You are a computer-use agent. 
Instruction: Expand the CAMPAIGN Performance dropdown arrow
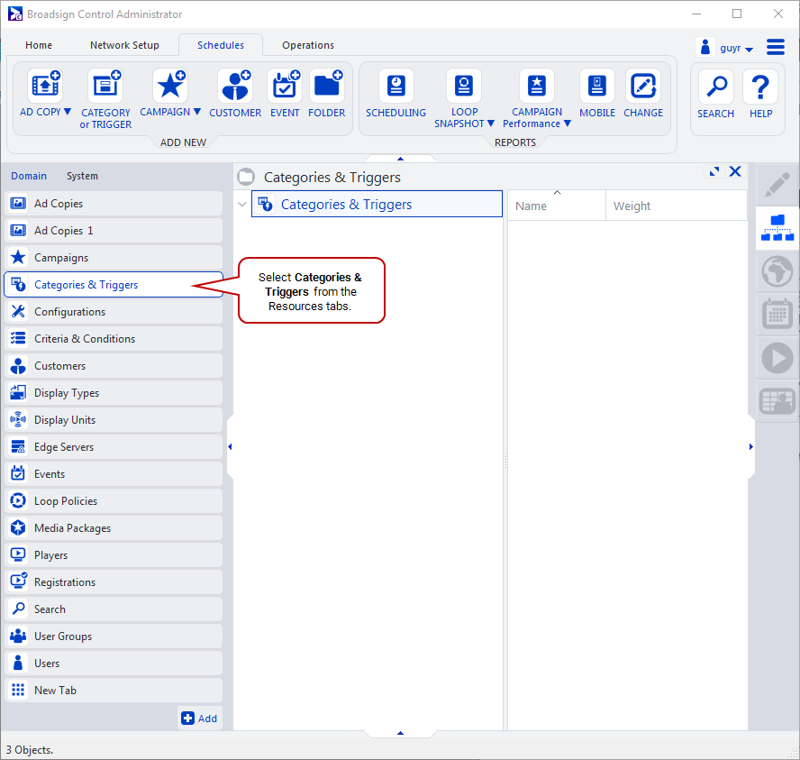pyautogui.click(x=567, y=124)
